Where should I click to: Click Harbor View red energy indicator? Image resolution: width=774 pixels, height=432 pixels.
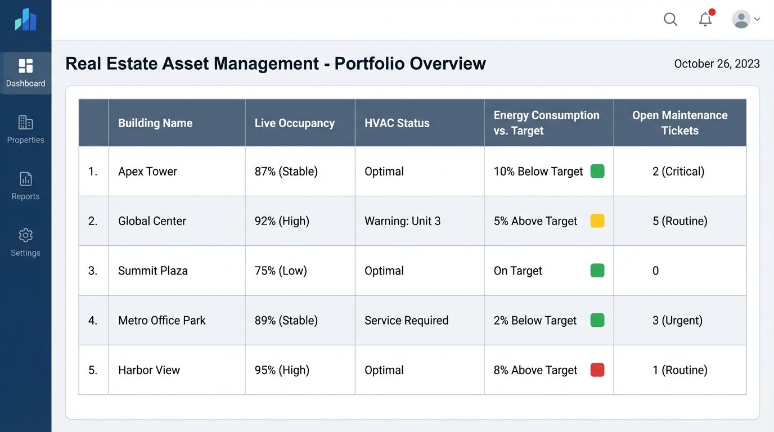597,370
